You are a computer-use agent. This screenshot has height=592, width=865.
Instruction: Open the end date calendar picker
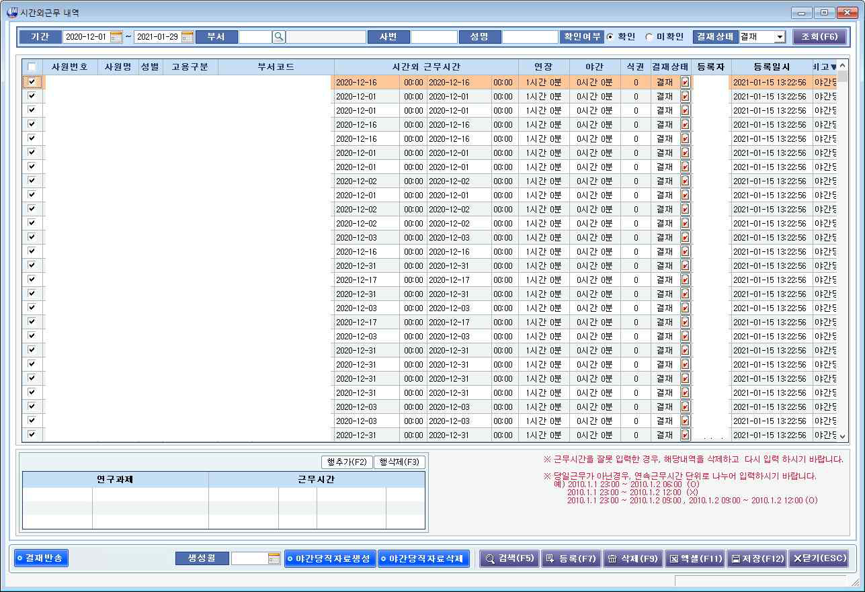click(187, 37)
